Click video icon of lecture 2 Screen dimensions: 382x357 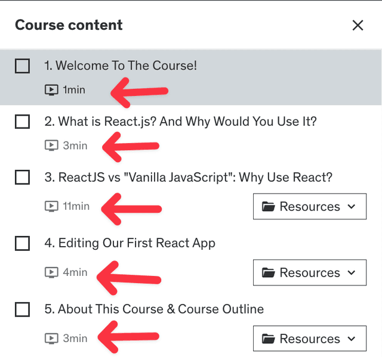51,145
